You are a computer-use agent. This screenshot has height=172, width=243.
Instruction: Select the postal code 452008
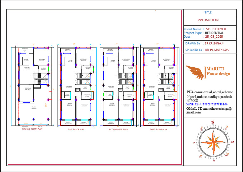point(192,101)
